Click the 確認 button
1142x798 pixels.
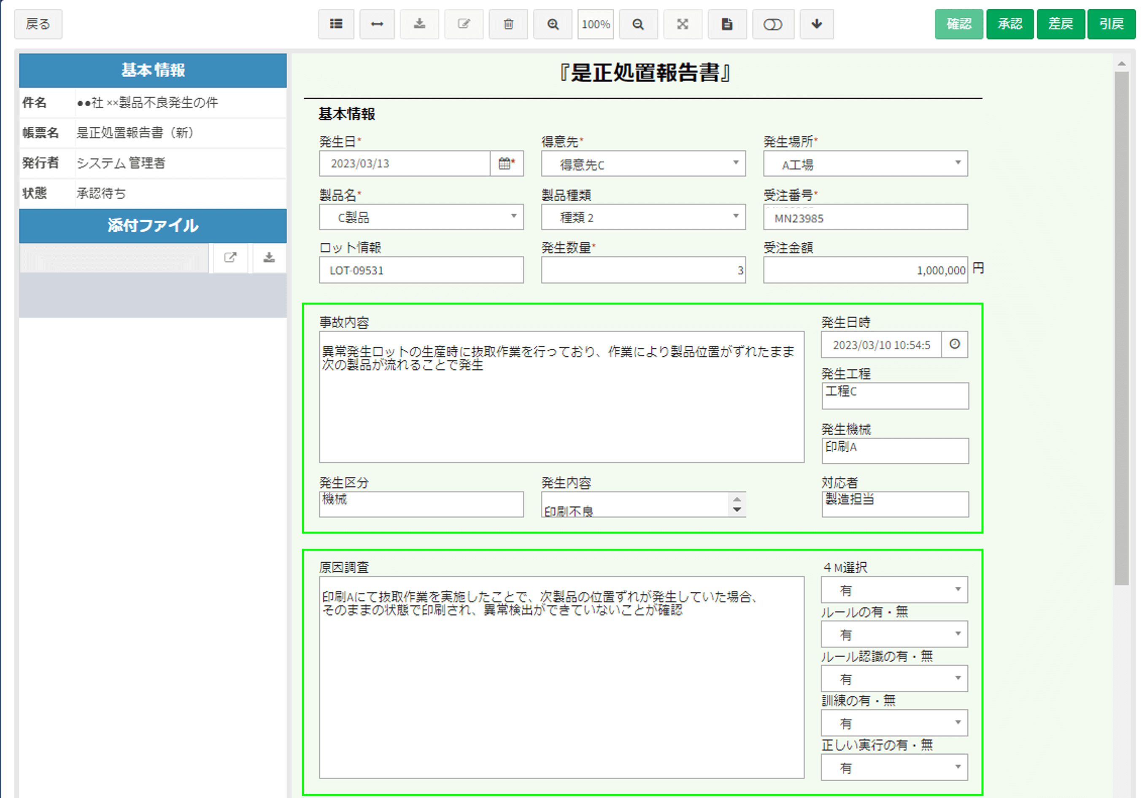pos(958,24)
